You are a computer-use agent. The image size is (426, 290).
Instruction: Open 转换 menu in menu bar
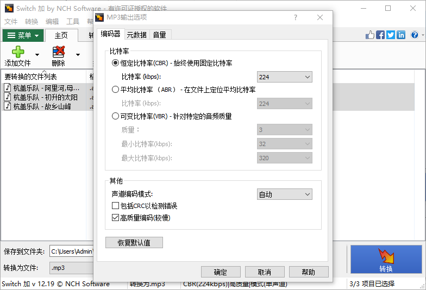[x=32, y=22]
